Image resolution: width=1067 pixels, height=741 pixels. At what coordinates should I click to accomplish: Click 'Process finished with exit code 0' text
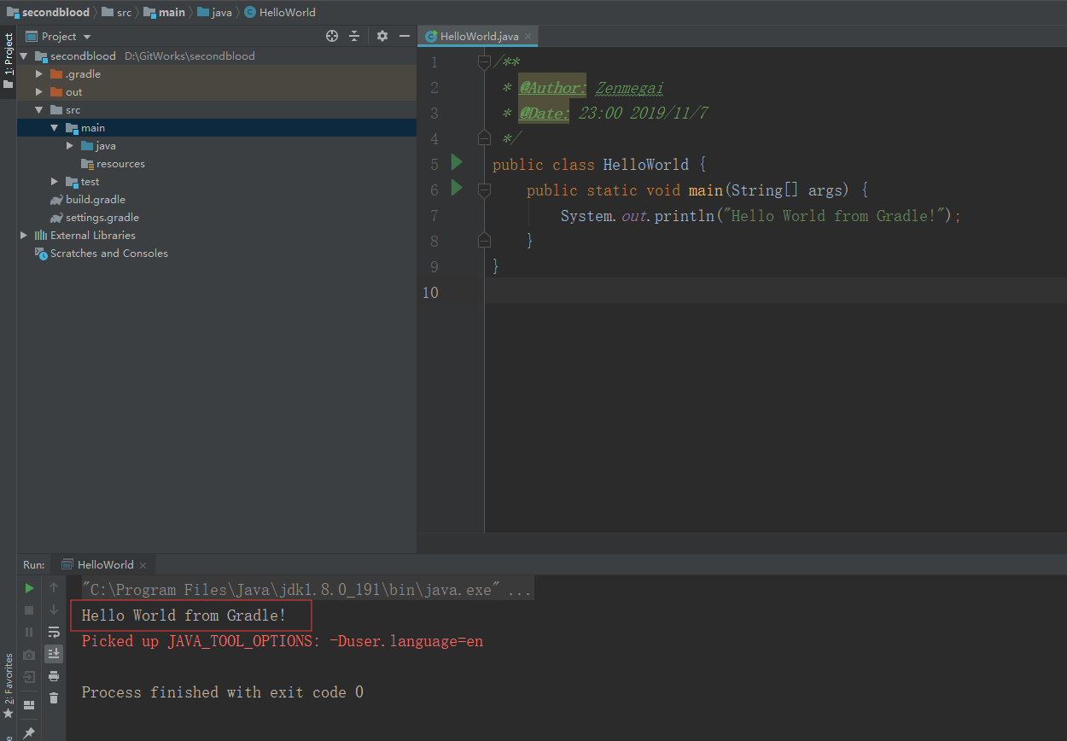tap(222, 692)
